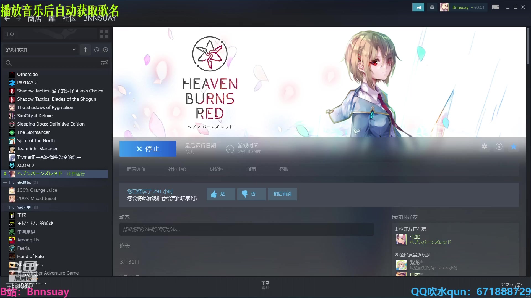Open game settings gear icon
Image resolution: width=531 pixels, height=298 pixels.
point(485,147)
